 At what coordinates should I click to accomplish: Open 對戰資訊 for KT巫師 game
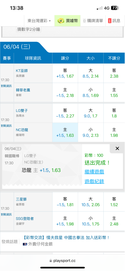[7, 86]
